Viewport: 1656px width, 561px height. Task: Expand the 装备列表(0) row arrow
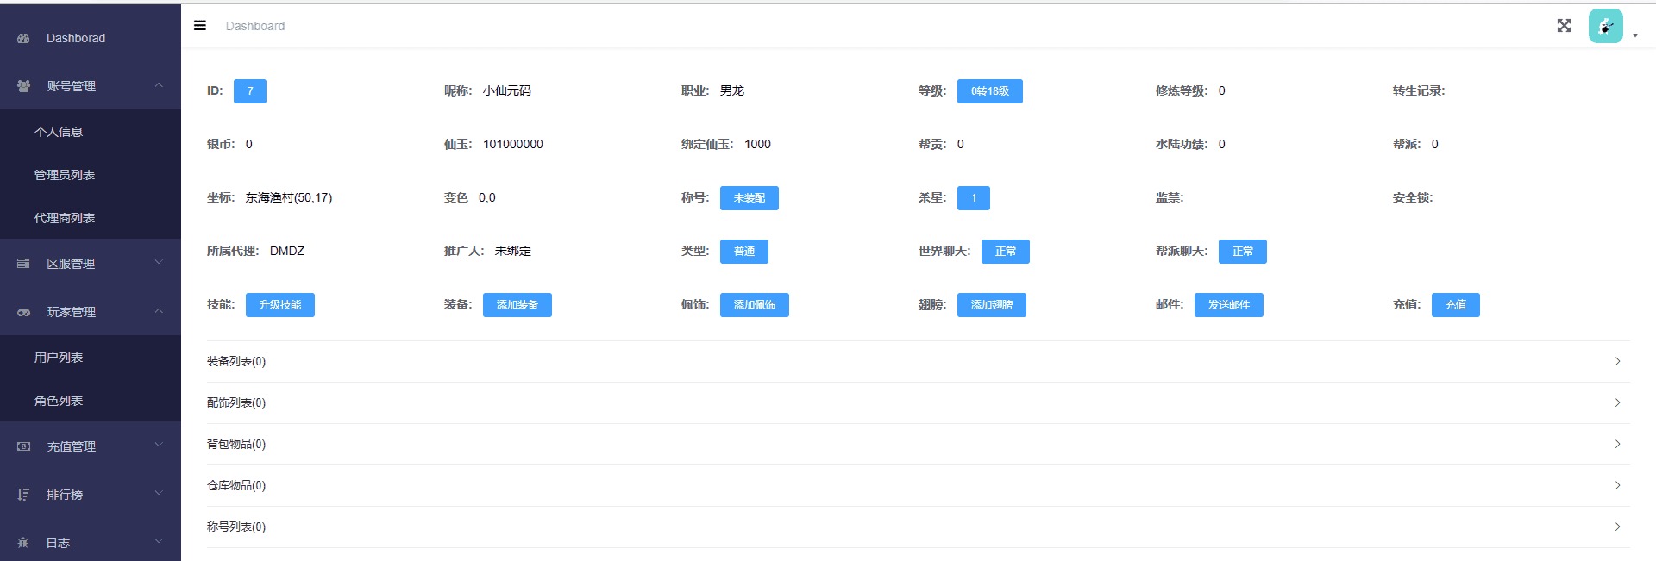click(1617, 361)
